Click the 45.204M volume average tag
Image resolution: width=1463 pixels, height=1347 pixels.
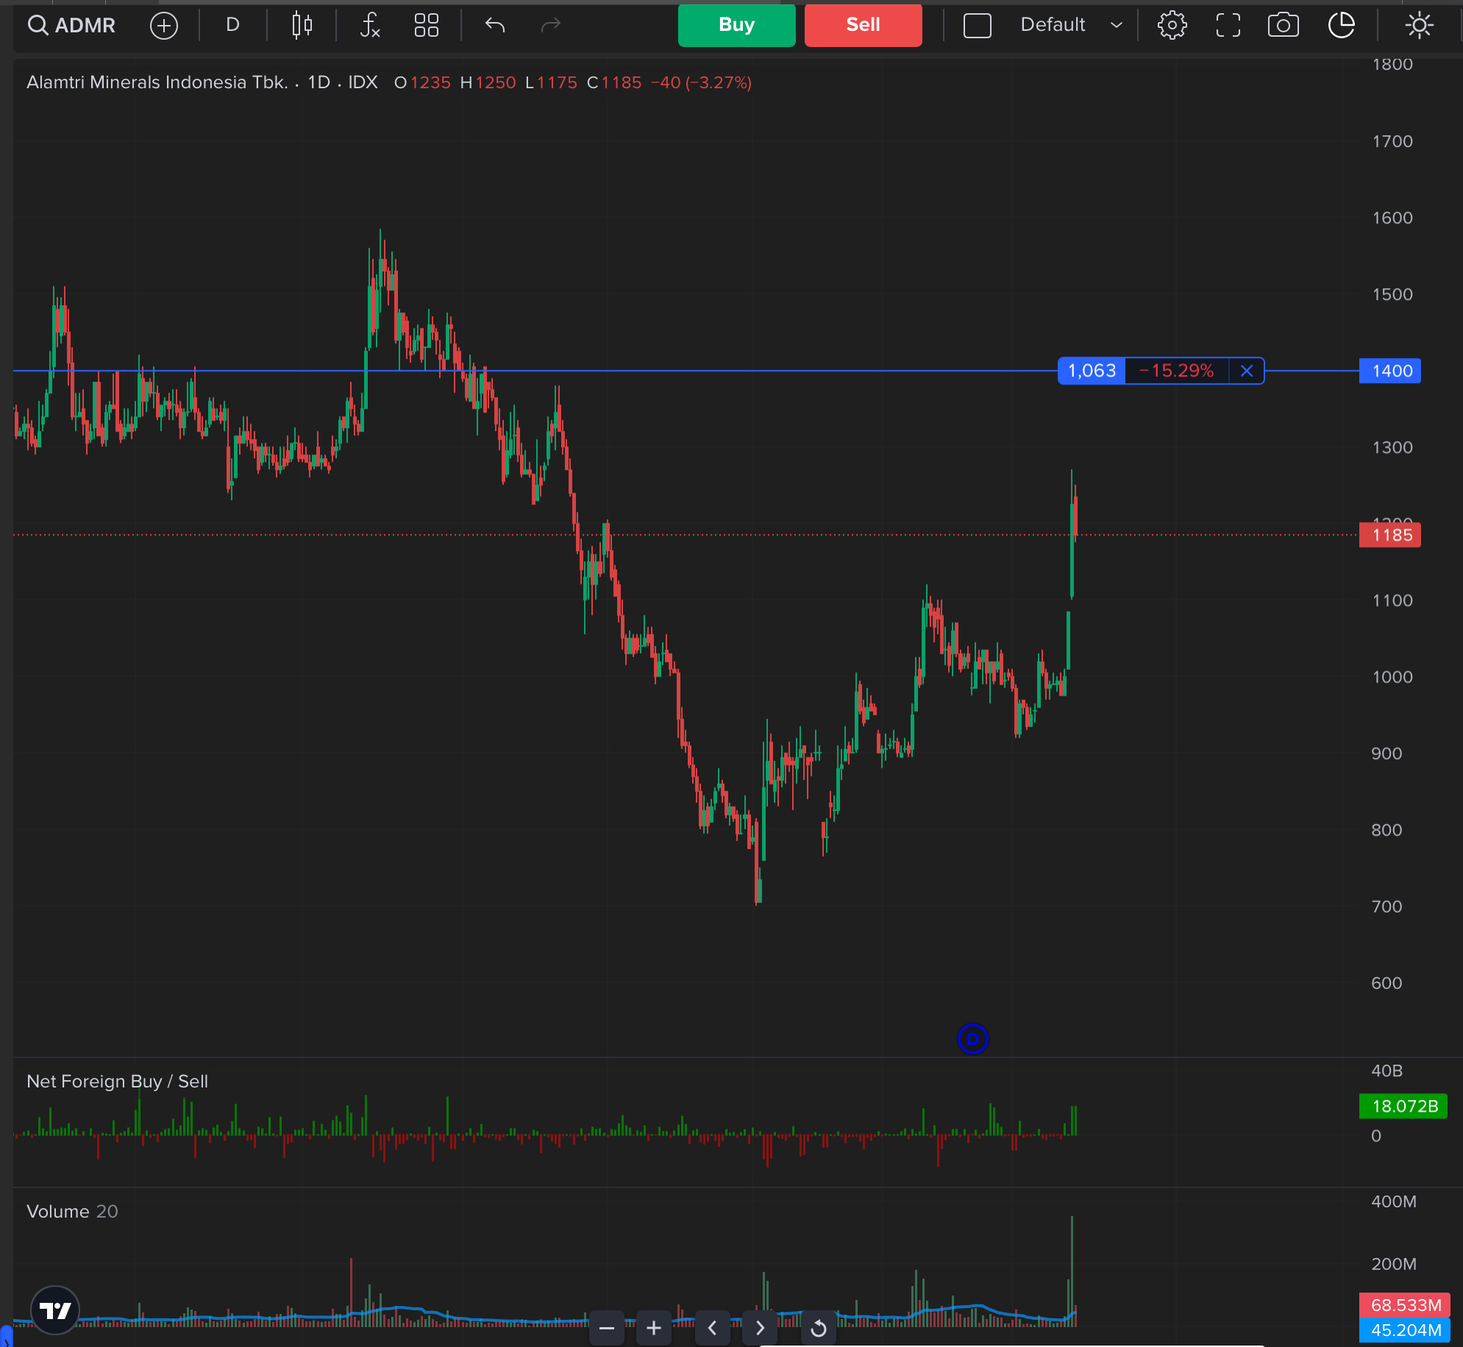click(x=1405, y=1330)
